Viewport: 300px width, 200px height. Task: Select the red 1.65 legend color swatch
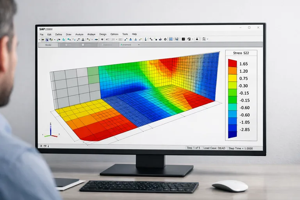[x=232, y=63]
